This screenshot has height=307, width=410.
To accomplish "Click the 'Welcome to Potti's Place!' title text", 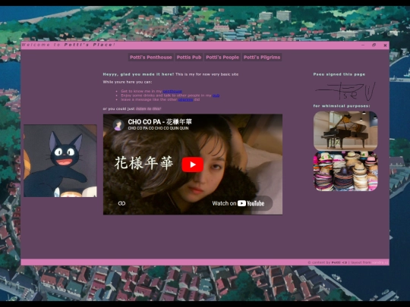I will (68, 45).
